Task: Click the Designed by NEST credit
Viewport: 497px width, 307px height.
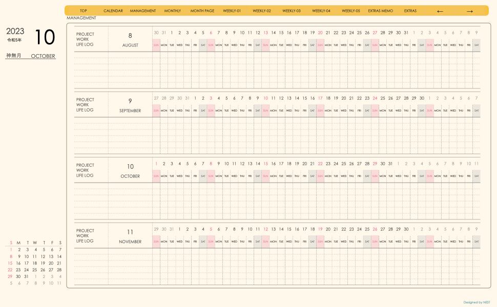Action: [x=477, y=302]
